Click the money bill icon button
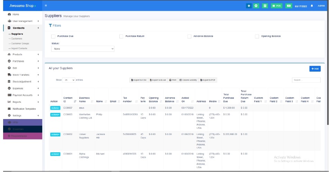Screen dimensions: 329x172 tap(289, 6)
